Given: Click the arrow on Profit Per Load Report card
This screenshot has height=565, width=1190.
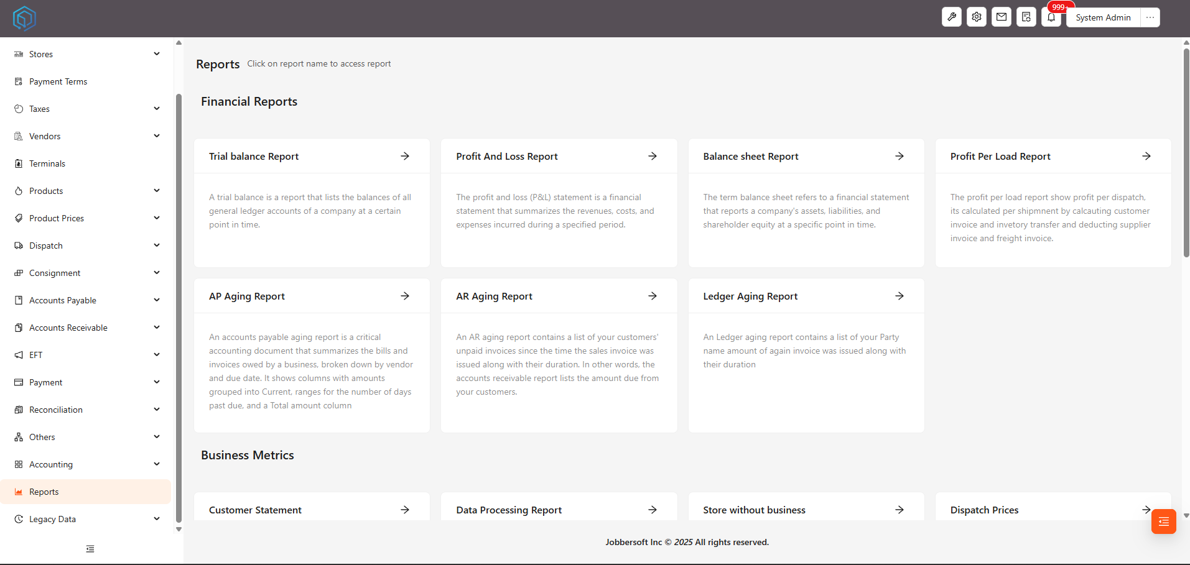Looking at the screenshot, I should pos(1146,156).
